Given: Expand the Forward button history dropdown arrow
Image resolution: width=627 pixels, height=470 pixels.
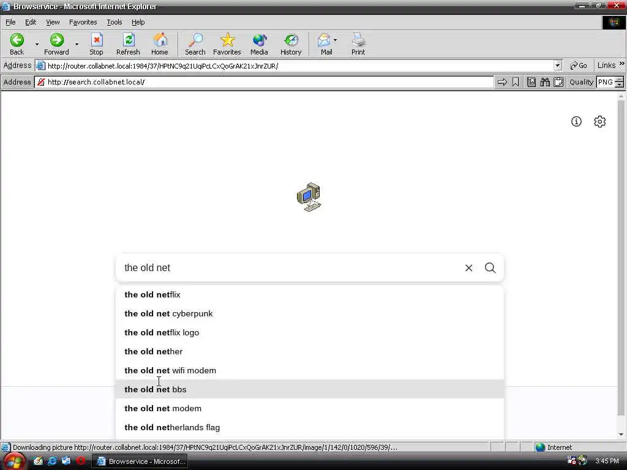Looking at the screenshot, I should pyautogui.click(x=77, y=44).
